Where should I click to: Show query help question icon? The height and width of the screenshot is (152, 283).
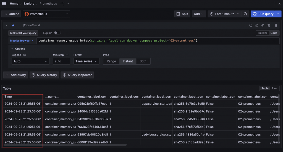click(x=251, y=25)
